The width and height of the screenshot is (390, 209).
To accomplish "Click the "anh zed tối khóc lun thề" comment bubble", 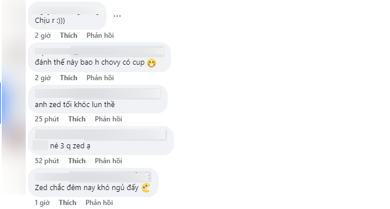I will click(x=98, y=99).
